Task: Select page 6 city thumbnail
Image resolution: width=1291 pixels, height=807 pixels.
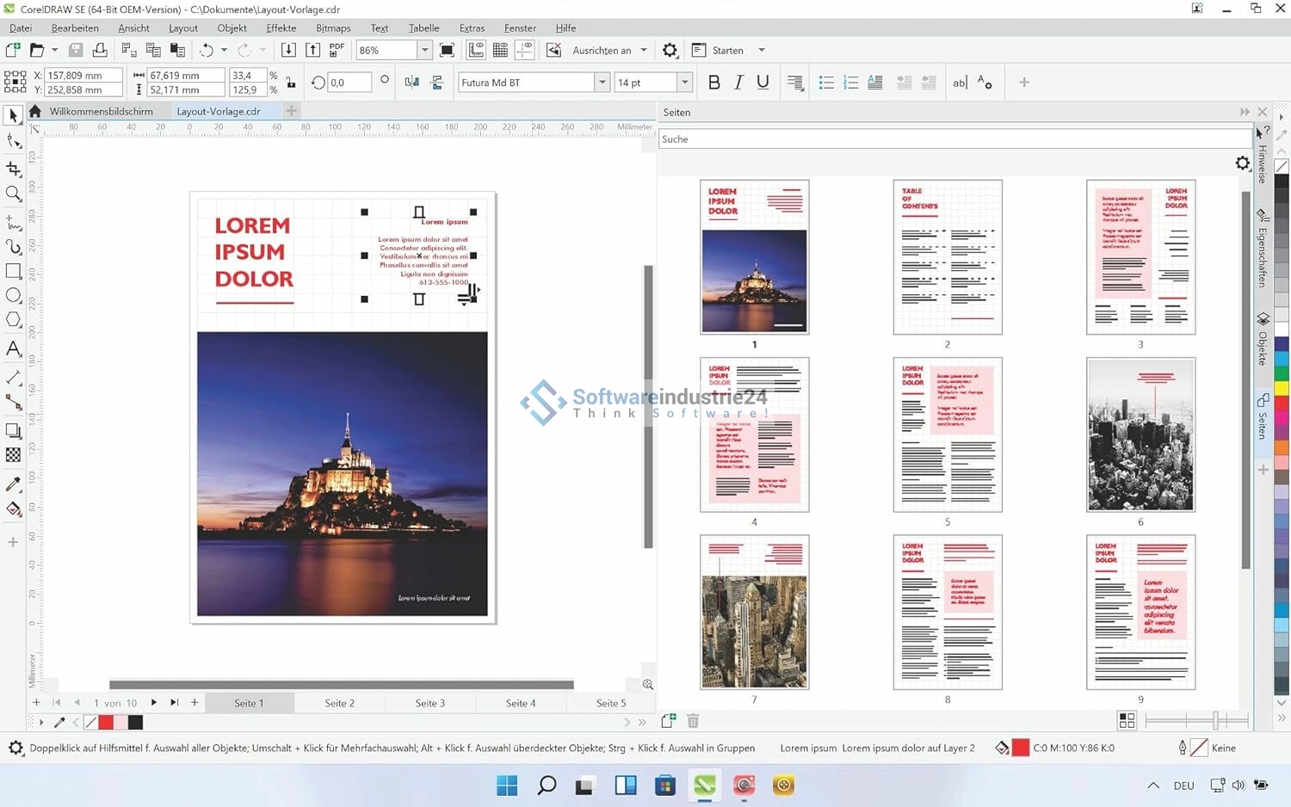Action: click(x=1140, y=434)
